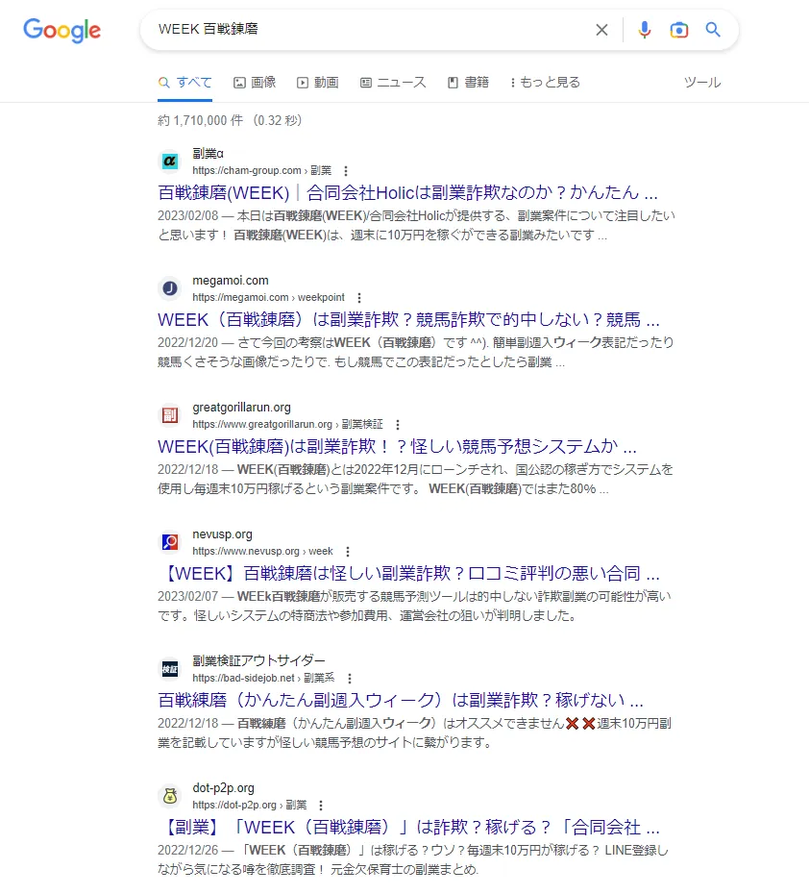Image resolution: width=809 pixels, height=894 pixels.
Task: Switch to the 動画 tab
Action: (318, 83)
